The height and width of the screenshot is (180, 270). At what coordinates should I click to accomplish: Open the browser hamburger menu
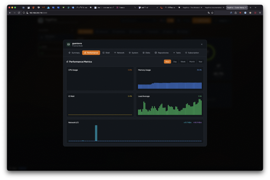click(260, 13)
